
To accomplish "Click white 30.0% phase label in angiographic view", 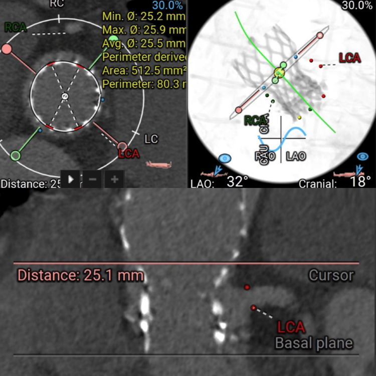I will [x=357, y=5].
